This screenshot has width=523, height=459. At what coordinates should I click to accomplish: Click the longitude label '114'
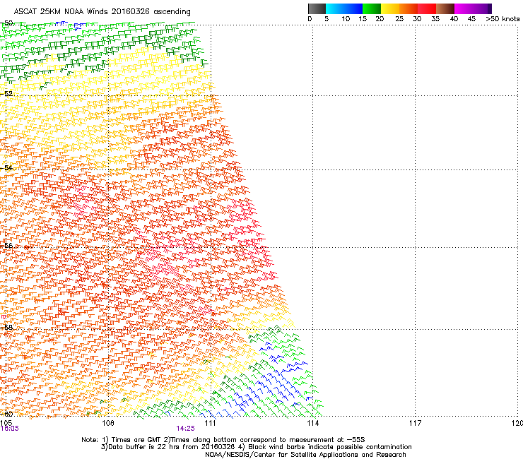[x=312, y=423]
